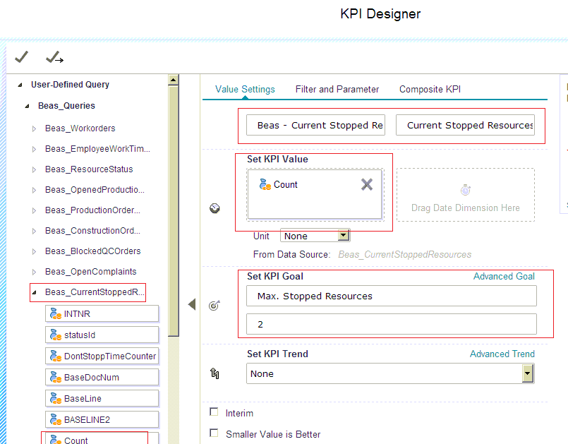Open the Unit dropdown showing None

click(342, 235)
